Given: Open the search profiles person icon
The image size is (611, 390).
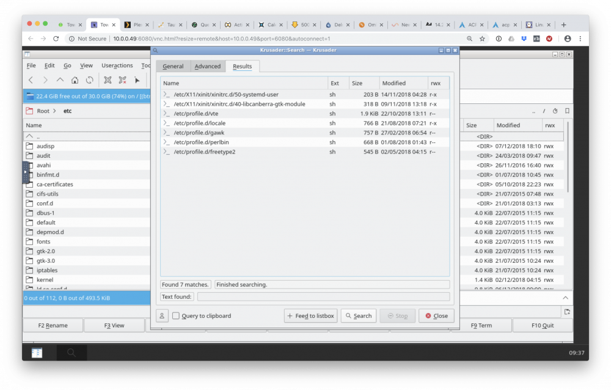Looking at the screenshot, I should tap(162, 316).
